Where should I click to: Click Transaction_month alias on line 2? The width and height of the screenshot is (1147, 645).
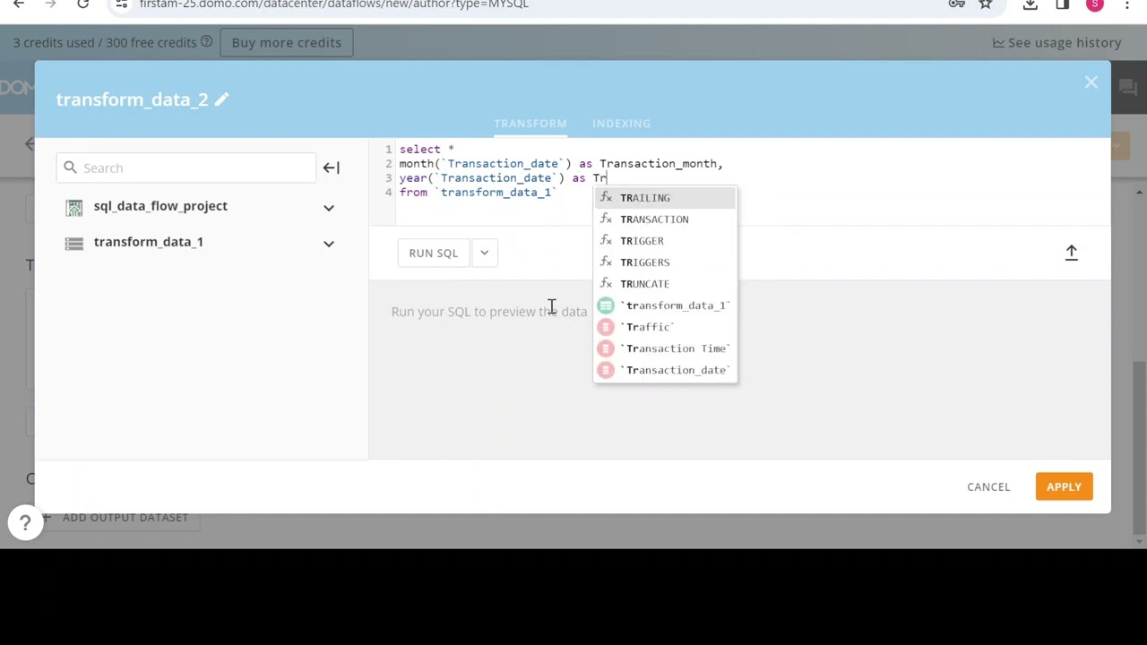[x=659, y=164]
